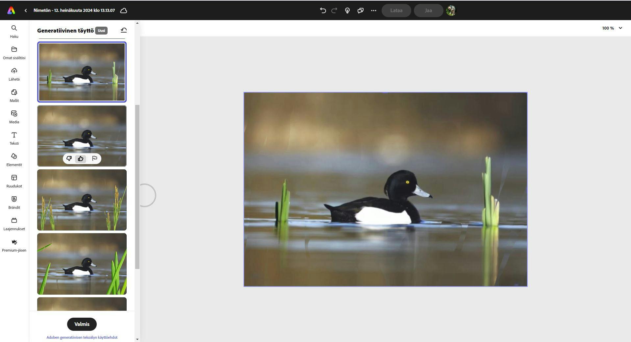Open the 100 % zoom dropdown
This screenshot has width=631, height=342.
[612, 28]
